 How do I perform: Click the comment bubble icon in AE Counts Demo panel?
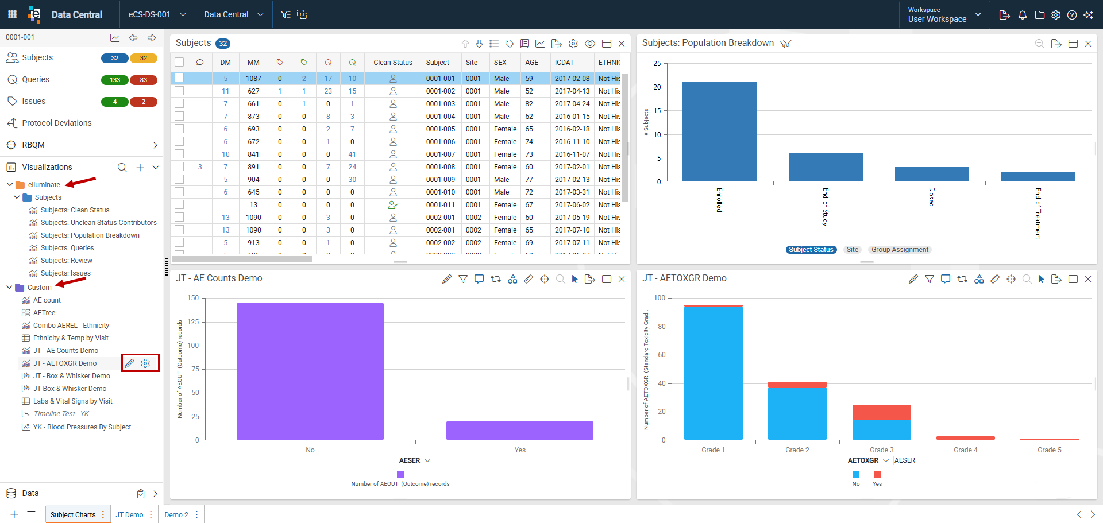pos(479,279)
